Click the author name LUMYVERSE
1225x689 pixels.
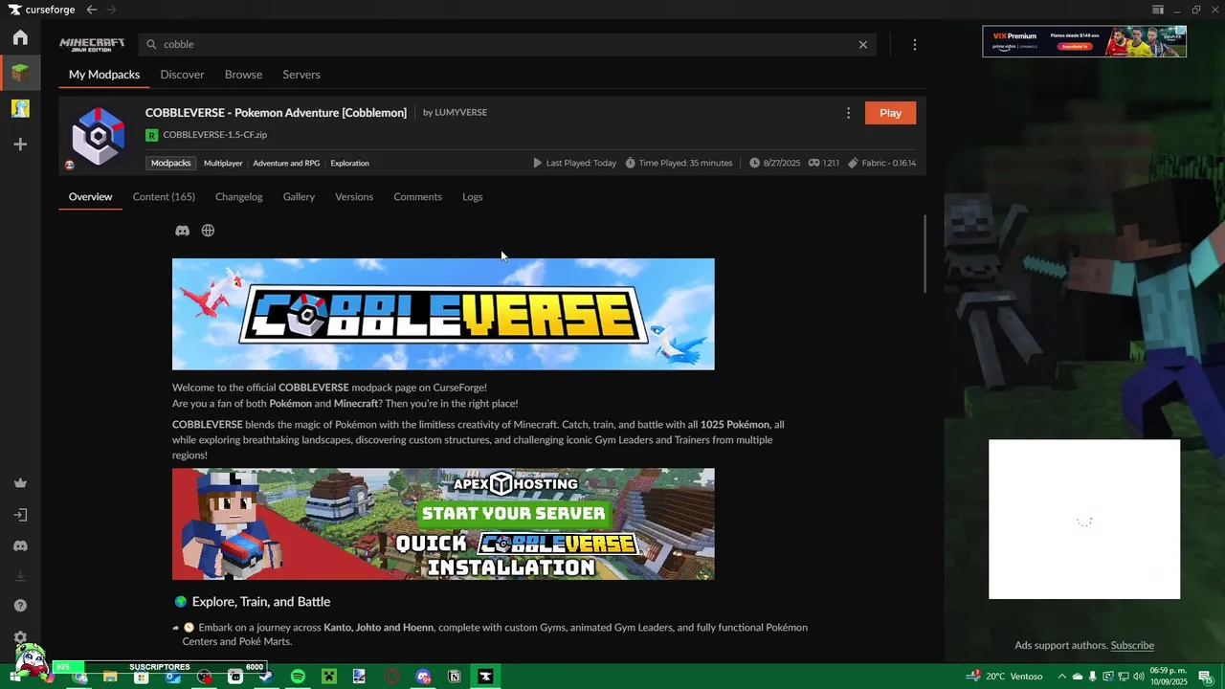[x=460, y=113]
